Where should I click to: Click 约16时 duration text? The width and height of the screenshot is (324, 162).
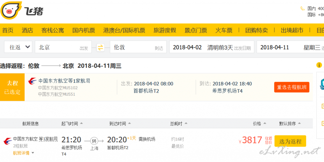pos(178,139)
